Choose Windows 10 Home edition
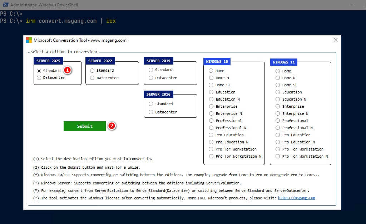 [x=211, y=71]
